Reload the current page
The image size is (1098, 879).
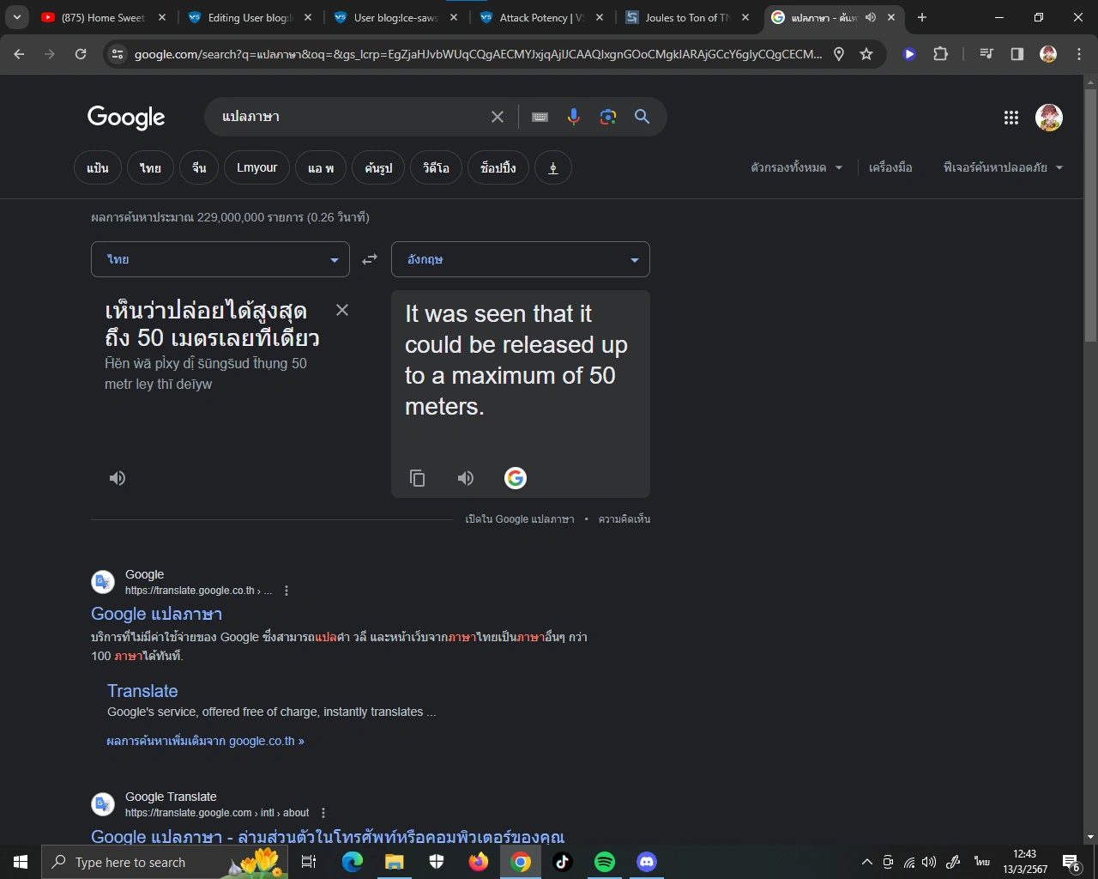pos(81,54)
